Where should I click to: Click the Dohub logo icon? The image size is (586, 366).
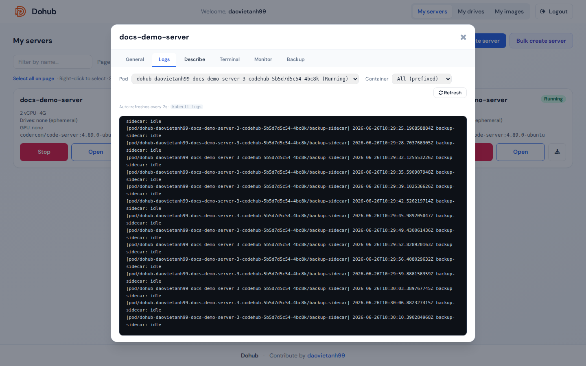(x=20, y=11)
